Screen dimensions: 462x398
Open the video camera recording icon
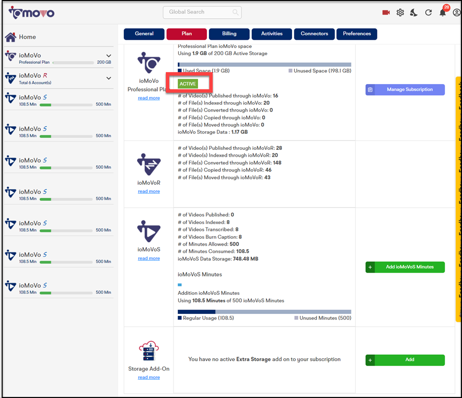pyautogui.click(x=386, y=12)
